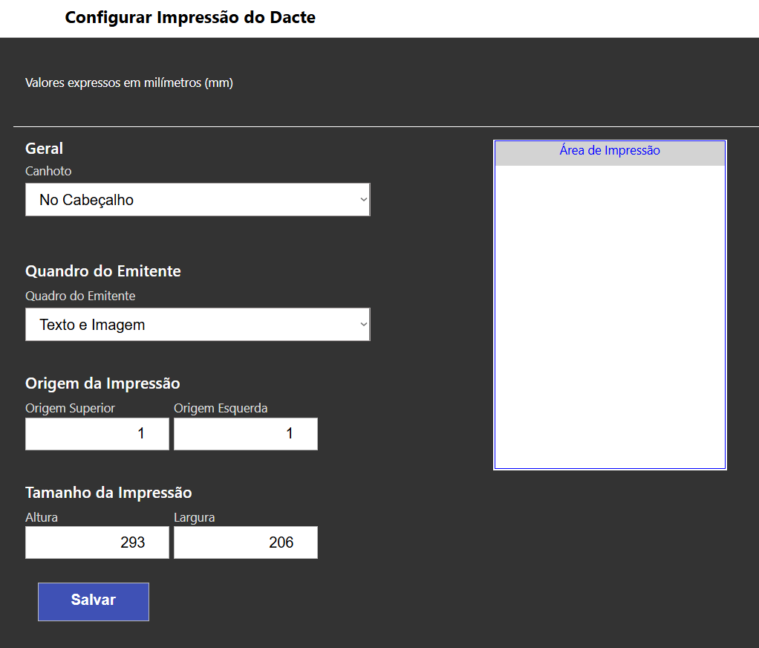759x648 pixels.
Task: Click the Quandro do Emitente section heading
Action: (103, 271)
